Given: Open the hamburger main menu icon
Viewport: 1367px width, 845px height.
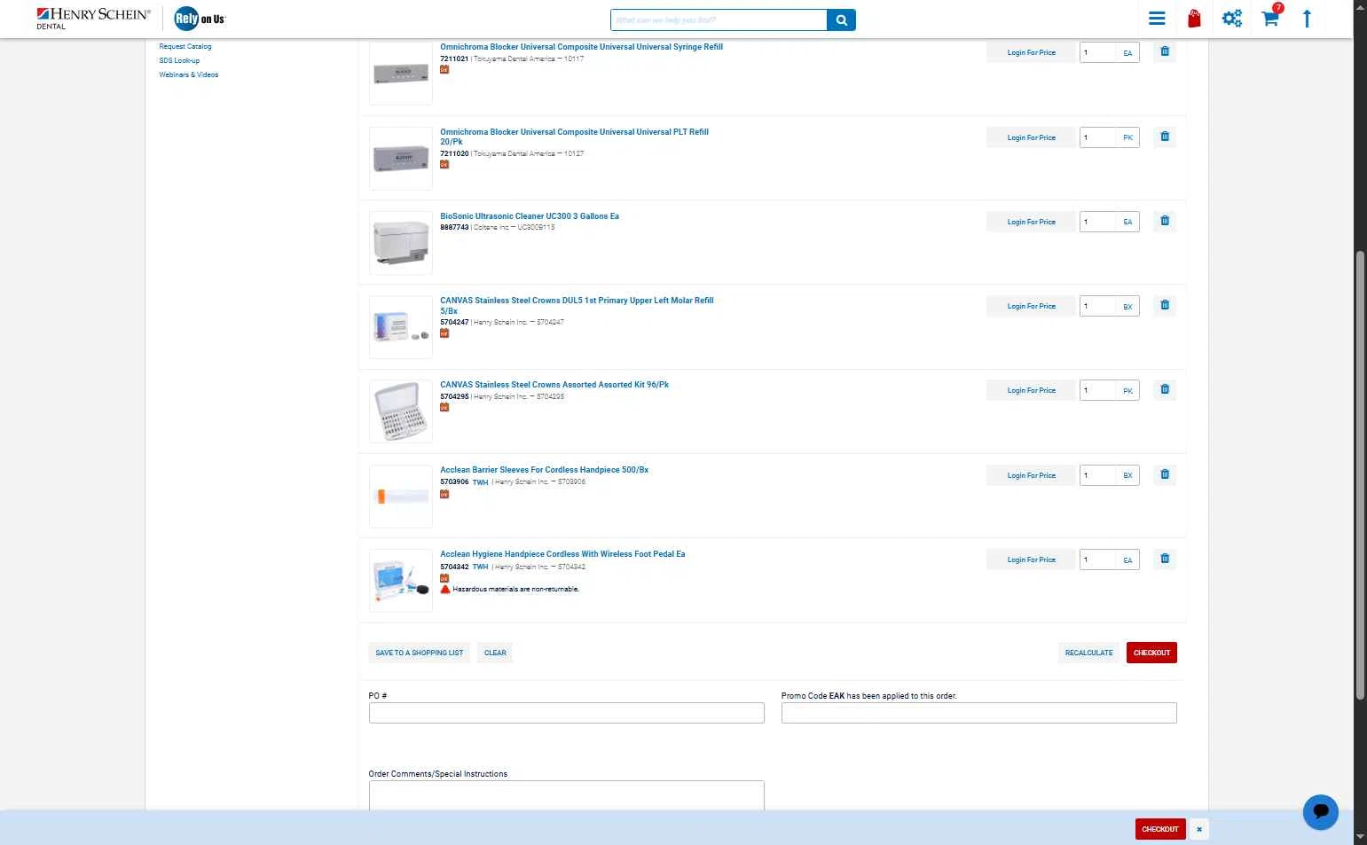Looking at the screenshot, I should [1157, 19].
